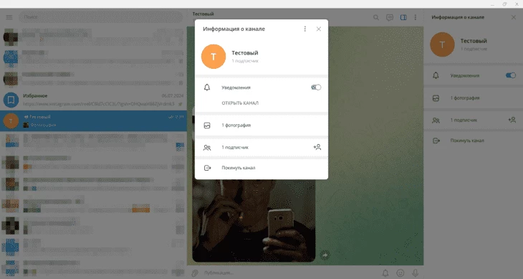Select Покинуть канал in the dialog
523x279 pixels.
pos(261,168)
